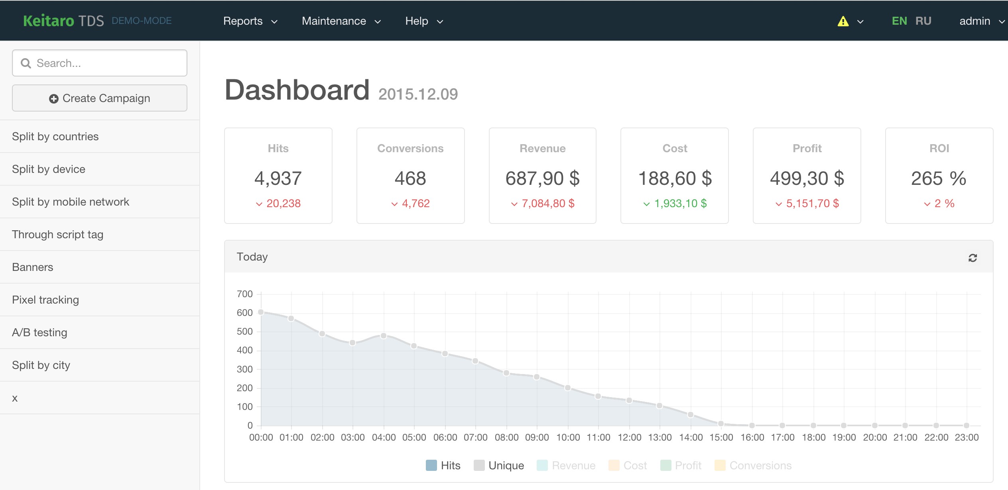Click the Keitaro TDS logo
1008x490 pixels.
click(x=64, y=21)
